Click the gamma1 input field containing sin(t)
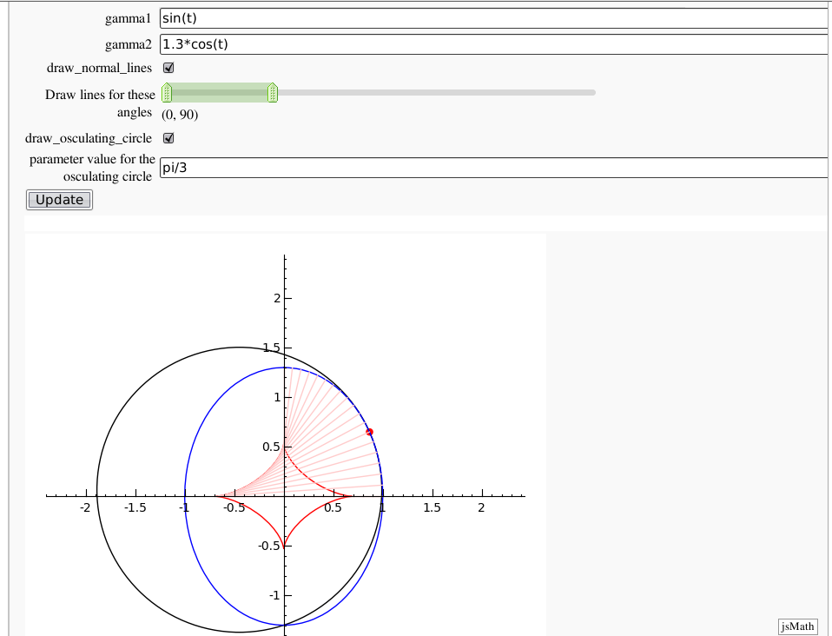 (x=493, y=18)
